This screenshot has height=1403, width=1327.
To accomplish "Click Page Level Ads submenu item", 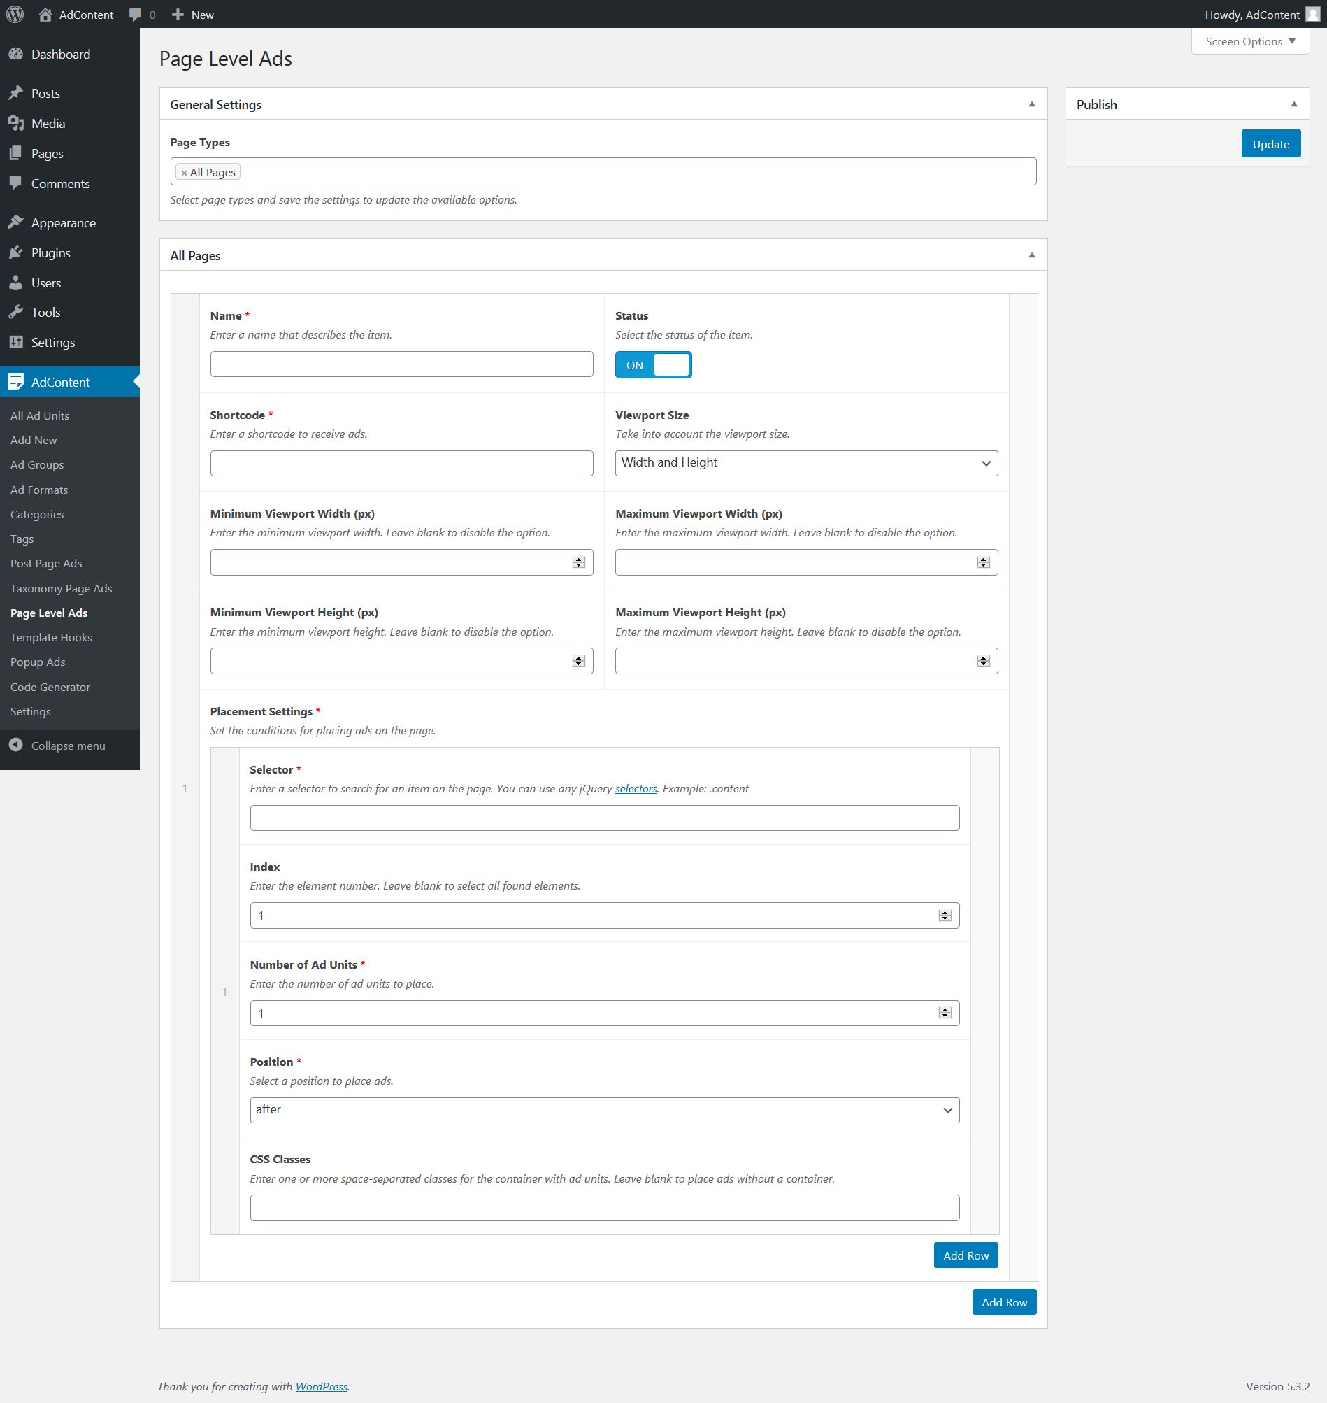I will click(x=49, y=613).
